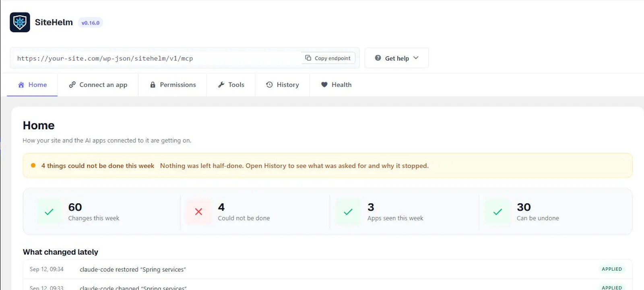Click the v0.16.0 version badge

tap(91, 23)
